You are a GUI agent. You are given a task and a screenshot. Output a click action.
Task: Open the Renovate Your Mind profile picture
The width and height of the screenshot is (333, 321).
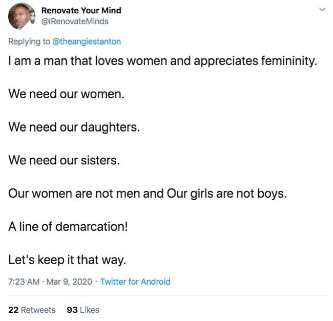pyautogui.click(x=22, y=16)
